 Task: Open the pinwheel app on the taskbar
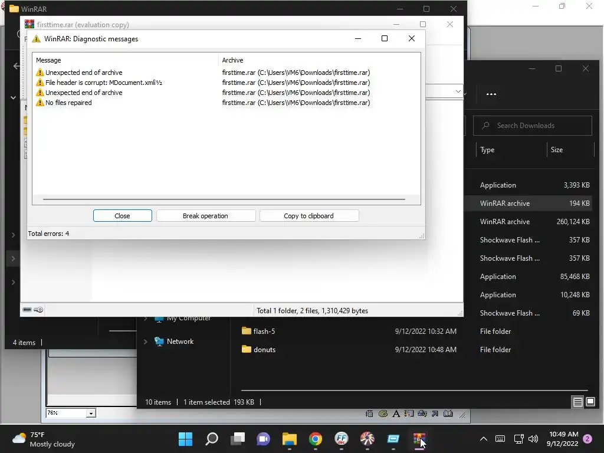367,439
